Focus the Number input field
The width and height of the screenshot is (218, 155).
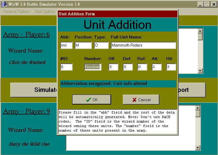[93, 67]
